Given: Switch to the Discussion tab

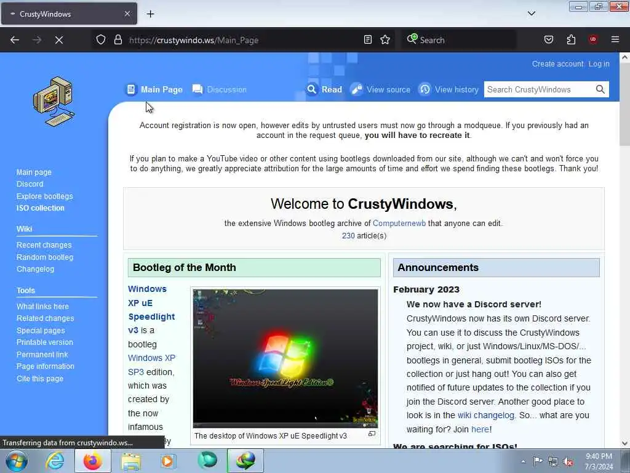Looking at the screenshot, I should 220,89.
